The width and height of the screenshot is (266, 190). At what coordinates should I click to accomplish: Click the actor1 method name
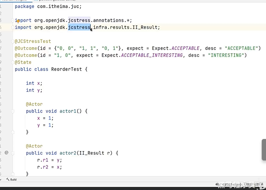pos(68,111)
